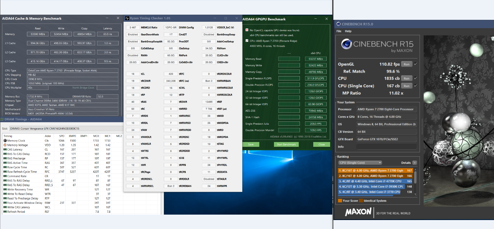Run the OpenGL test in Cinebench
Screen dimensions: 494x229
tap(406, 64)
